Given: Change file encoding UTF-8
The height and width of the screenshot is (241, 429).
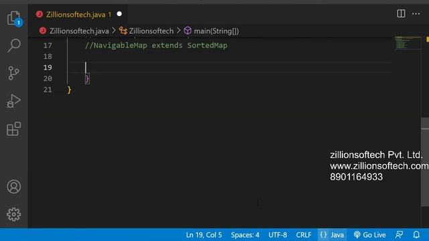Looking at the screenshot, I should (278, 235).
